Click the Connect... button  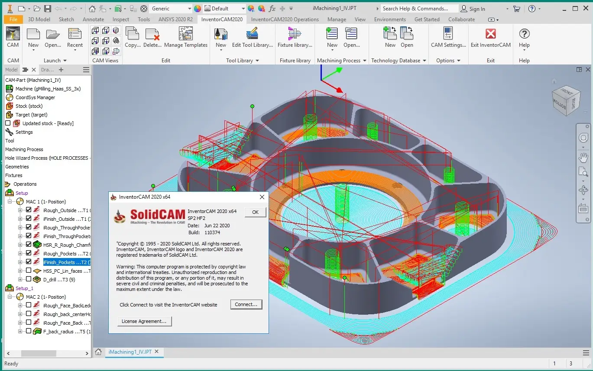click(246, 304)
